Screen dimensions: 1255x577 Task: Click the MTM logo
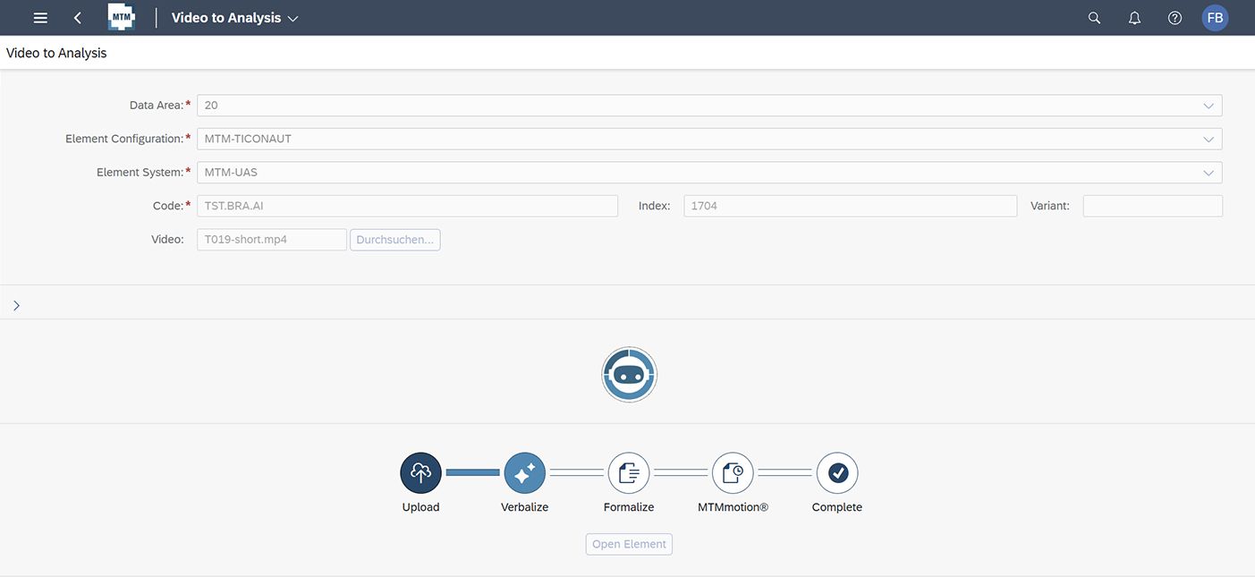pos(122,18)
